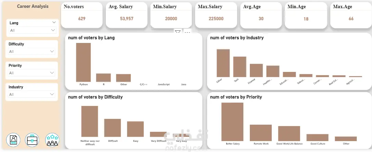Open the people ratings page icon
The image size is (372, 152).
click(52, 140)
